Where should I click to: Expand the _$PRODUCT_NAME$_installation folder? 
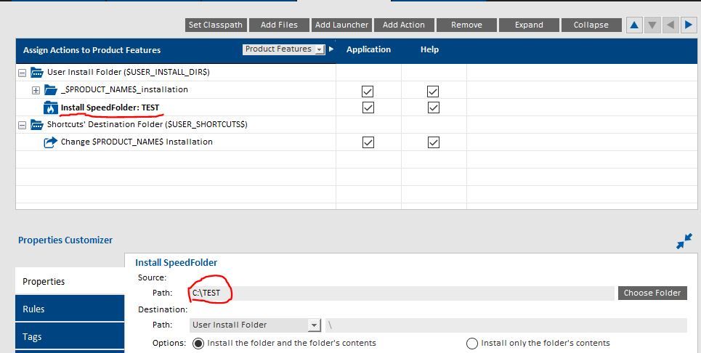pyautogui.click(x=36, y=91)
